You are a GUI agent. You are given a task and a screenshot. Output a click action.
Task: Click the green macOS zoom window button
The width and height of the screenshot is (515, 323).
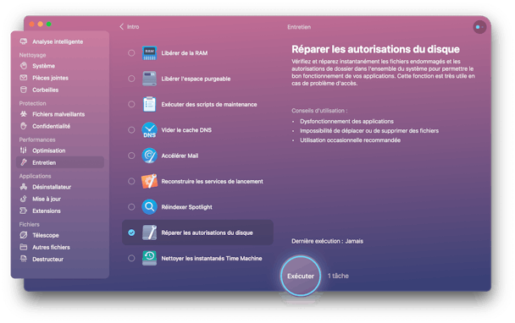click(48, 24)
